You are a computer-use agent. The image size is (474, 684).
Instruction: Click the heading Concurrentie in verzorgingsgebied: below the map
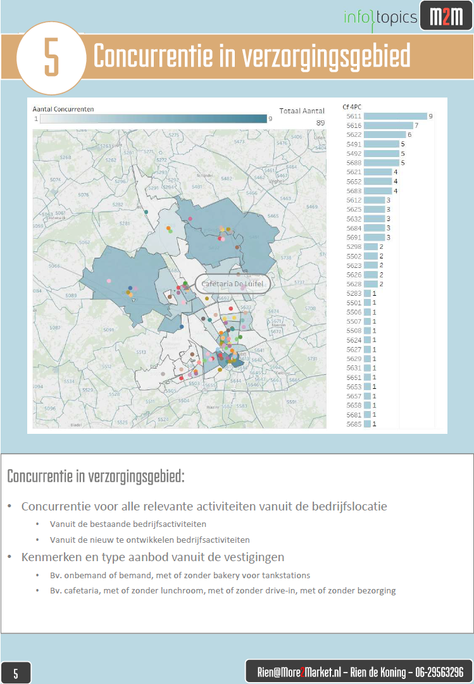click(96, 476)
